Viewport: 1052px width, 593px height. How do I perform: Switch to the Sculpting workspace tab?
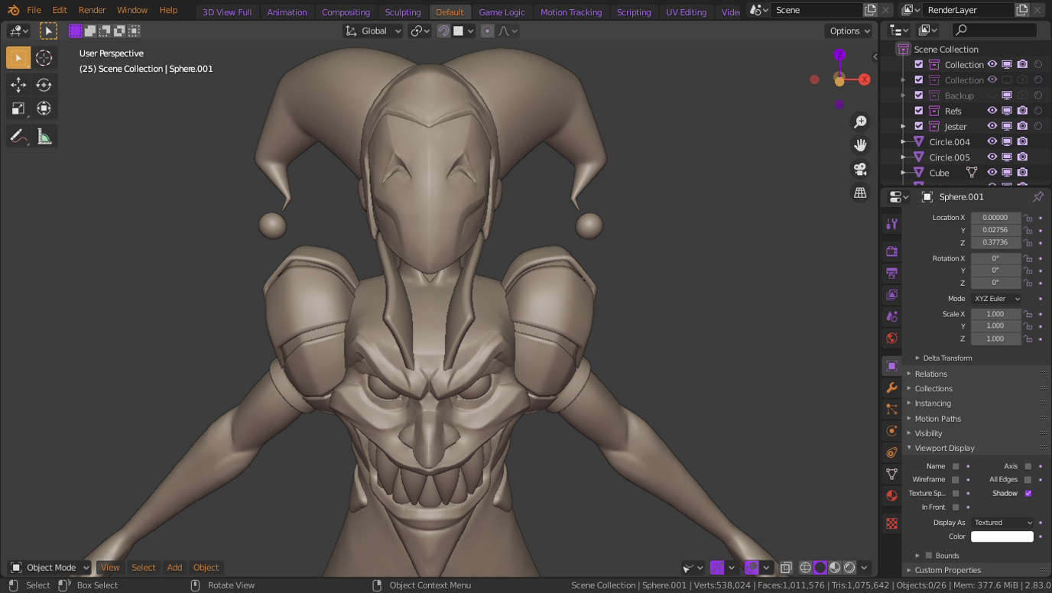coord(403,12)
